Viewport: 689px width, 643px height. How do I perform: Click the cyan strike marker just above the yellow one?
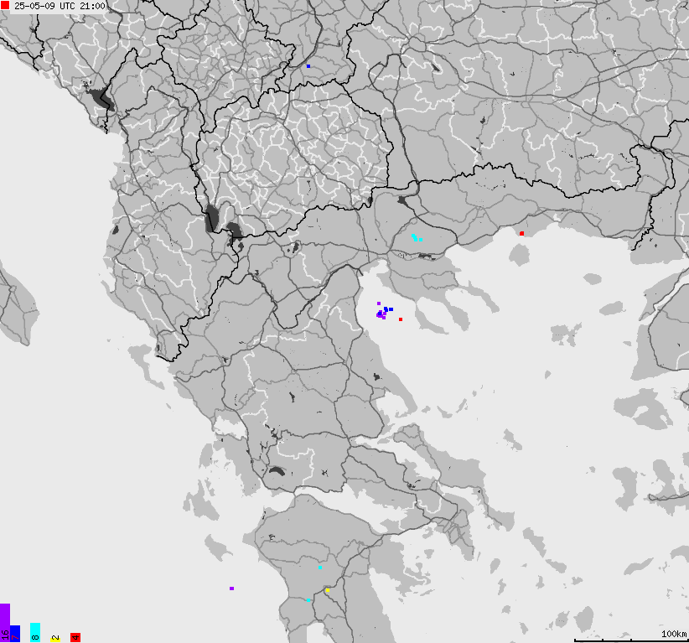(x=320, y=568)
